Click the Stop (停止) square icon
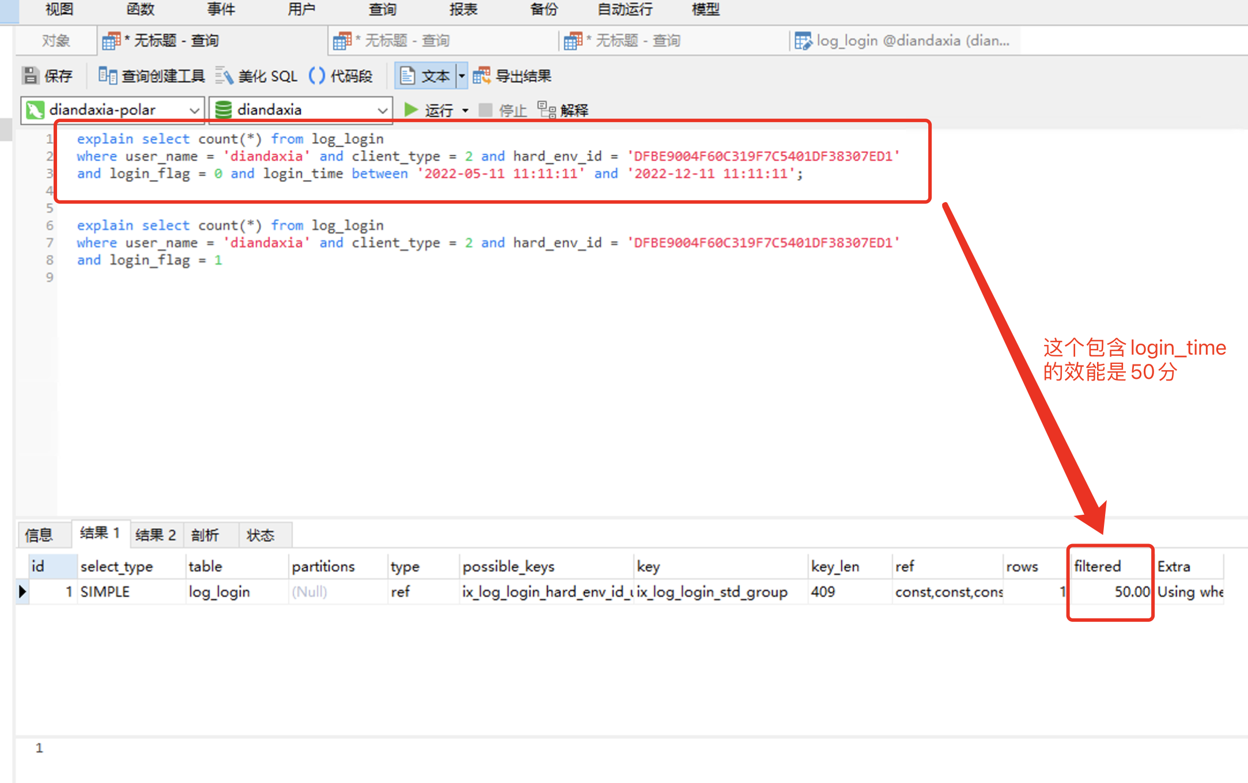The image size is (1248, 783). coord(486,109)
